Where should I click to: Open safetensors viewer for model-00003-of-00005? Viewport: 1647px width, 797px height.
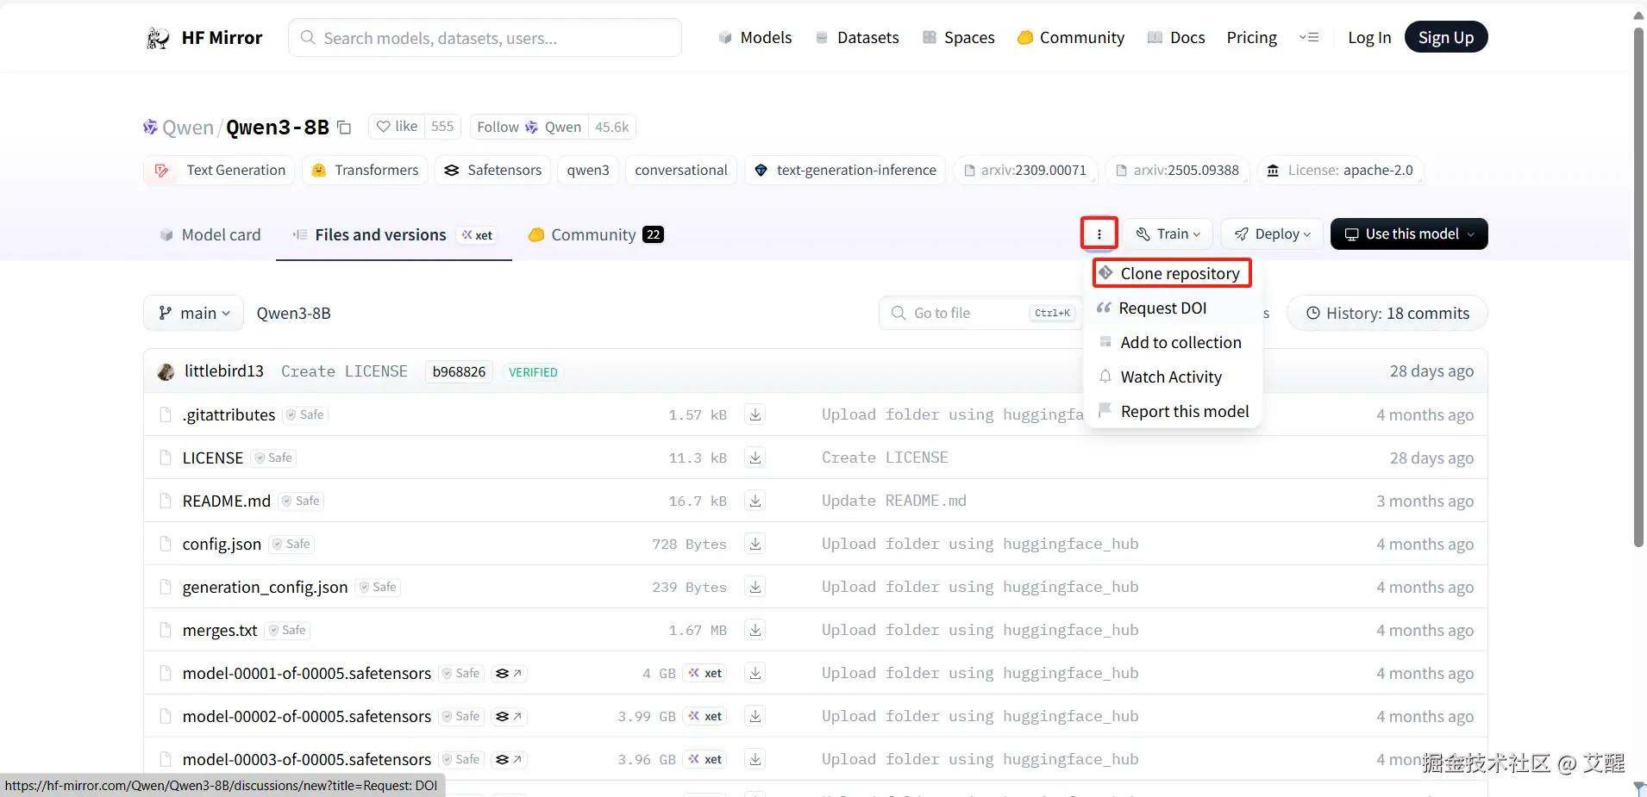[x=509, y=759]
